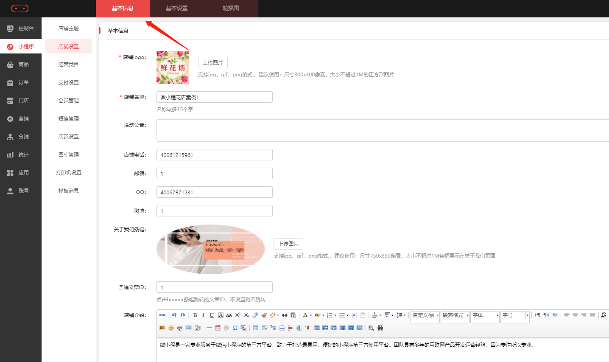
Task: Align text left in editor
Action: tap(567, 315)
